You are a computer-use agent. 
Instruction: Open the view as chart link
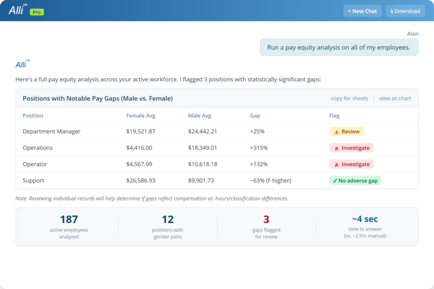point(395,99)
